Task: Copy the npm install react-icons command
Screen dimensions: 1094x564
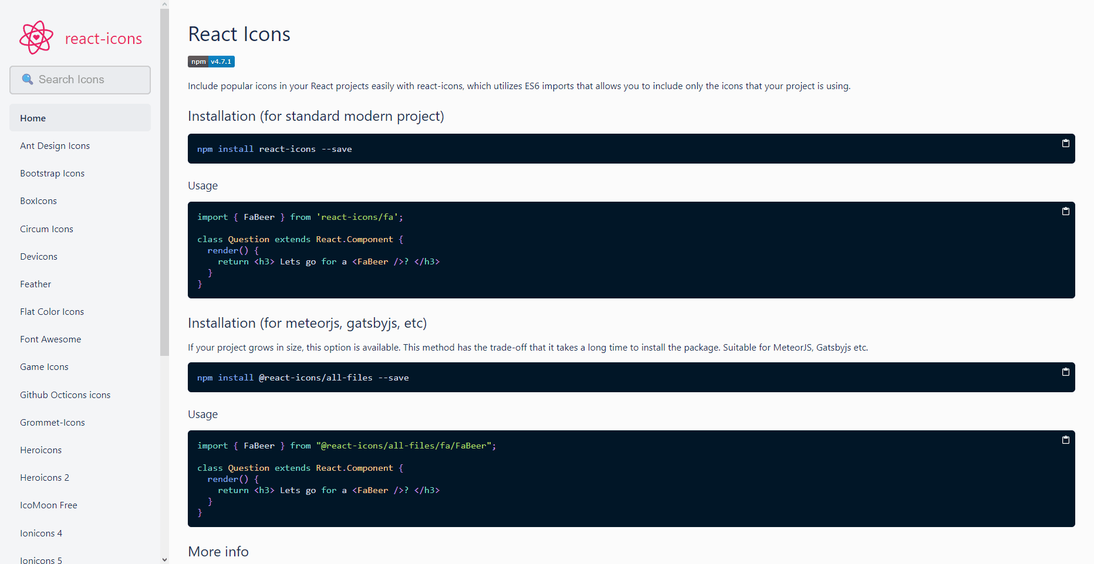Action: pos(1065,143)
